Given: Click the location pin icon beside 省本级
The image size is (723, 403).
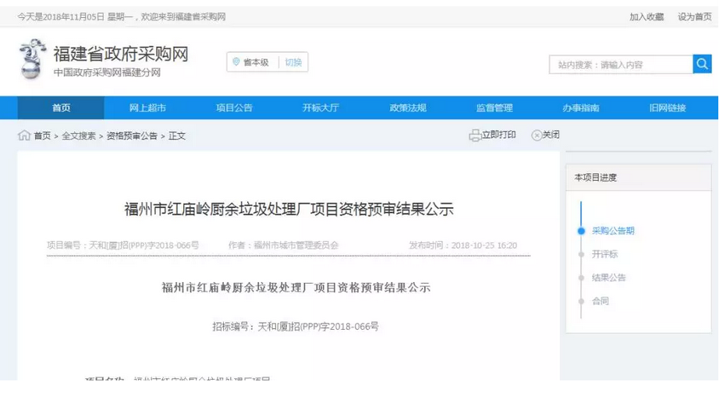Looking at the screenshot, I should 236,62.
